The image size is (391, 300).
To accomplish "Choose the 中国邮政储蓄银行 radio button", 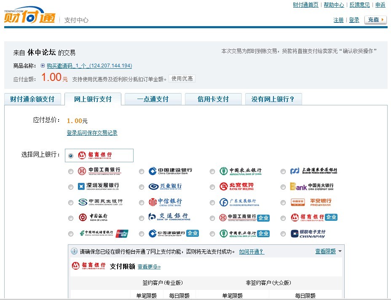I will (71, 234).
